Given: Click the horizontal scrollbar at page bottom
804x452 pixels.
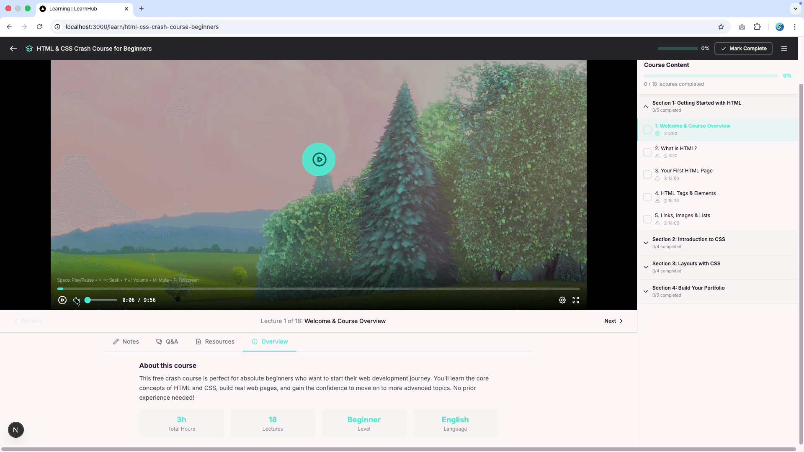Looking at the screenshot, I should pos(398,449).
